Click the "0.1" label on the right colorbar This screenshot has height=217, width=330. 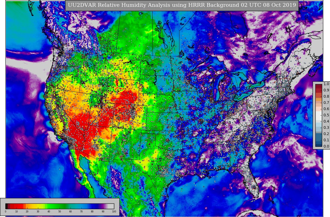click(326, 140)
